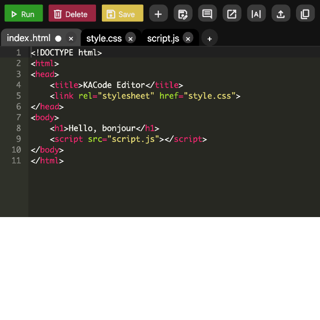Switch to the style.css tab
Viewport: 320px width, 320px height.
tap(103, 38)
